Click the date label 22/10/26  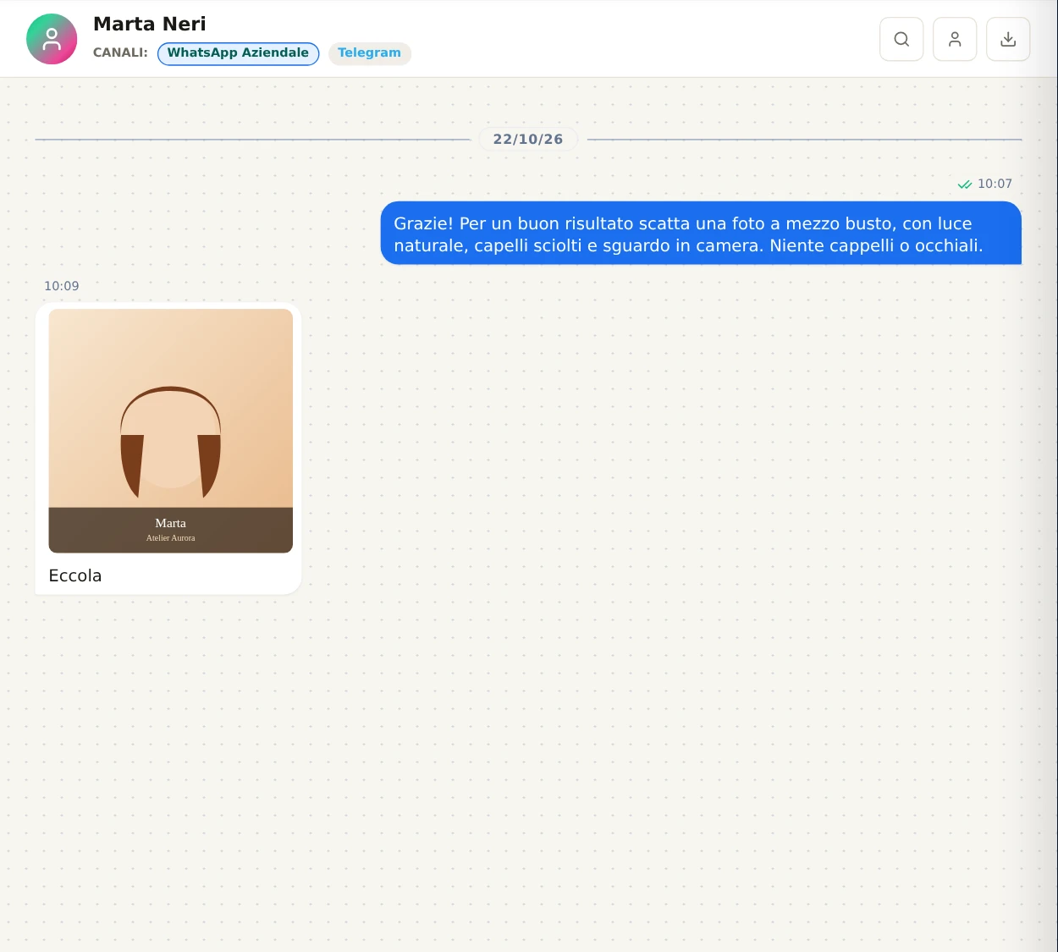click(528, 139)
